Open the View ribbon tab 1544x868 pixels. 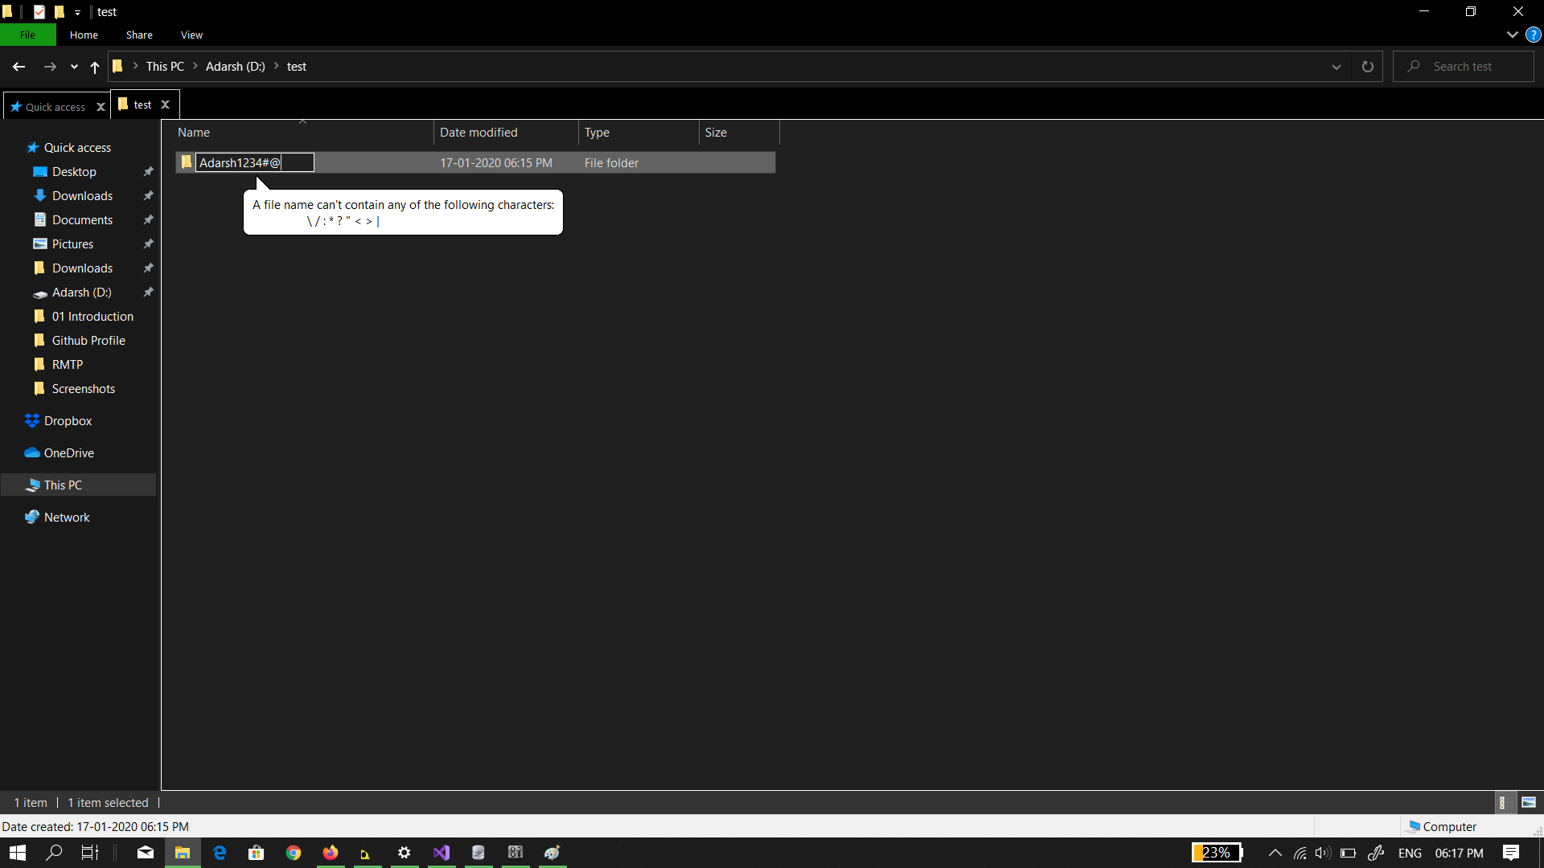tap(191, 35)
